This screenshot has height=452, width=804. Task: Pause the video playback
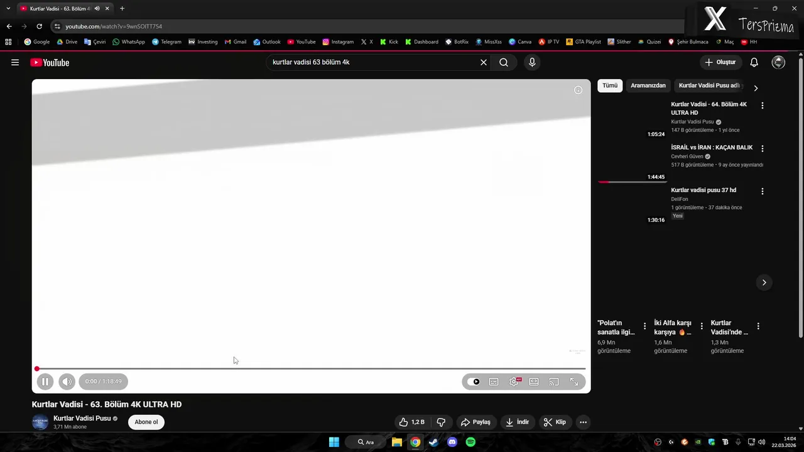[45, 381]
